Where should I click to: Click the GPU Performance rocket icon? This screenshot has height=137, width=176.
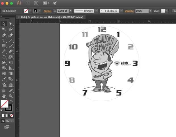[x=55, y=3]
